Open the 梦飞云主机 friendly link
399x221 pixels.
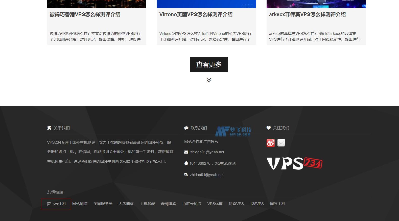coord(56,204)
